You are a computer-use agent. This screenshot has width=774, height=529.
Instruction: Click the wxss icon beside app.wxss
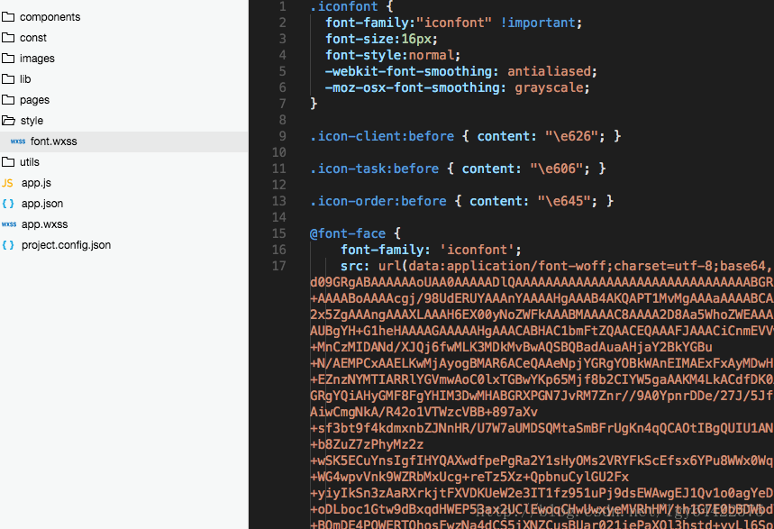[x=8, y=224]
